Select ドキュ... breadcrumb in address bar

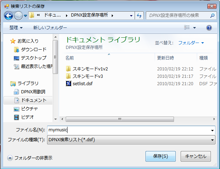point(52,15)
